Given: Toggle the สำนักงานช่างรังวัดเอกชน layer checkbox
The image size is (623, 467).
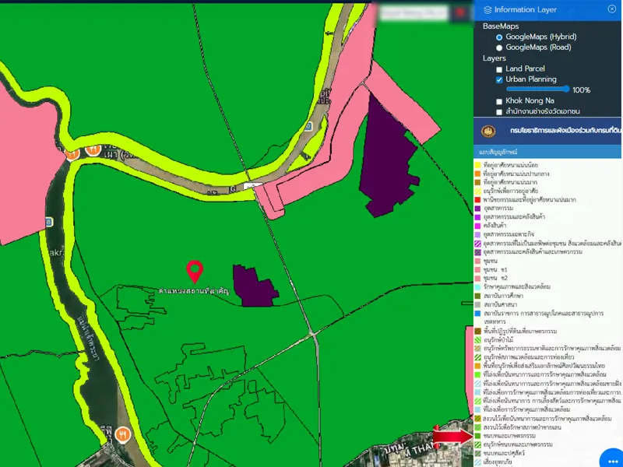Looking at the screenshot, I should coord(499,112).
